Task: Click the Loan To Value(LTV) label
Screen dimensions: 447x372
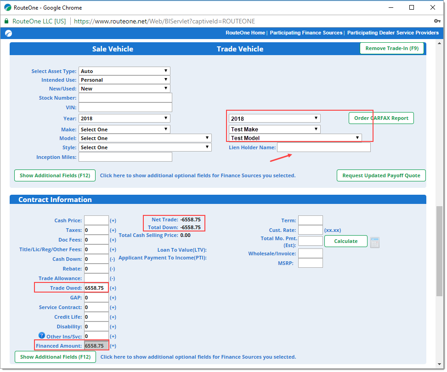Action: click(182, 250)
